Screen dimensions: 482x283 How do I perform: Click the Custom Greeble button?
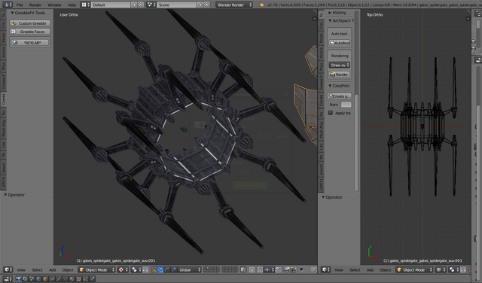tap(30, 23)
